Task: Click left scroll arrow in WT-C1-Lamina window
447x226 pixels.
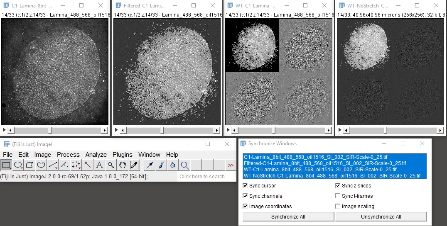Action: point(235,130)
